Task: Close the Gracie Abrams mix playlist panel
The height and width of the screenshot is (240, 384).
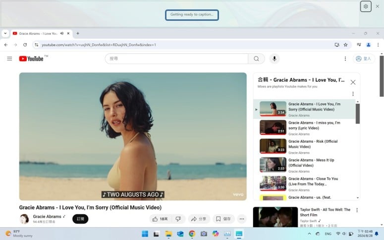Action: [353, 82]
